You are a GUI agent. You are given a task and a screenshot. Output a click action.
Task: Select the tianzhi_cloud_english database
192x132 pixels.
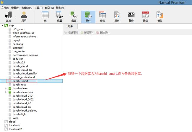25,74
